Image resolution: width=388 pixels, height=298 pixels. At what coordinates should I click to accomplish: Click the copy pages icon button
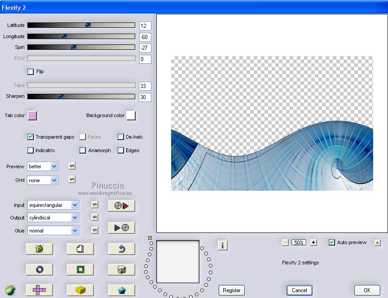click(80, 249)
